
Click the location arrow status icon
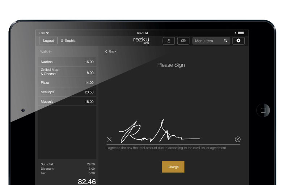[235, 33]
